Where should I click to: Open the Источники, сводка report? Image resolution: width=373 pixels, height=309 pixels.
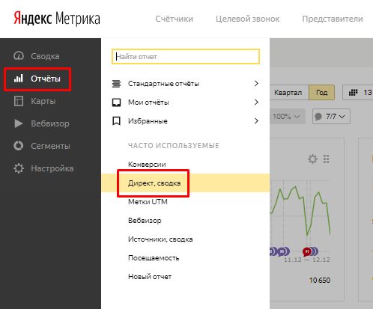coord(160,239)
